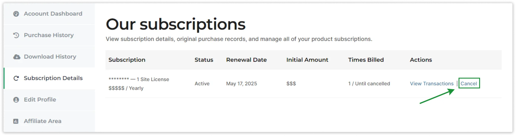The height and width of the screenshot is (136, 516).
Task: Click the Purchase History clock icon
Action: tap(16, 35)
